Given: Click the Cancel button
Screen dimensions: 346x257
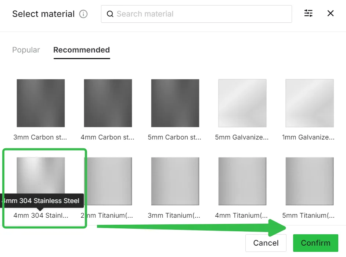Looking at the screenshot, I should (266, 243).
